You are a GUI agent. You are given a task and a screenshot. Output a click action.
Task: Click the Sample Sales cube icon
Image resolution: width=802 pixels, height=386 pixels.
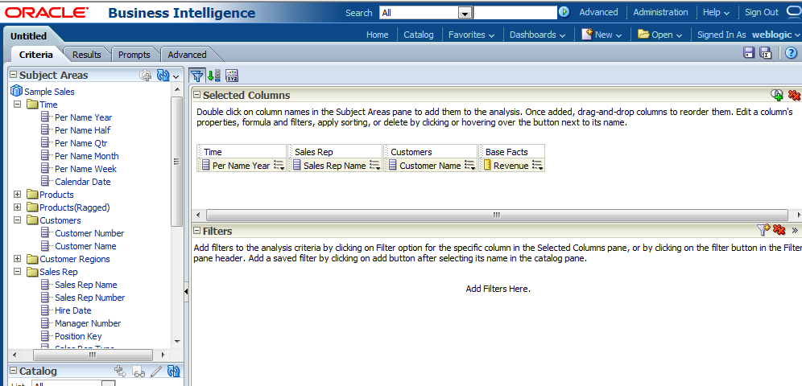pyautogui.click(x=16, y=92)
